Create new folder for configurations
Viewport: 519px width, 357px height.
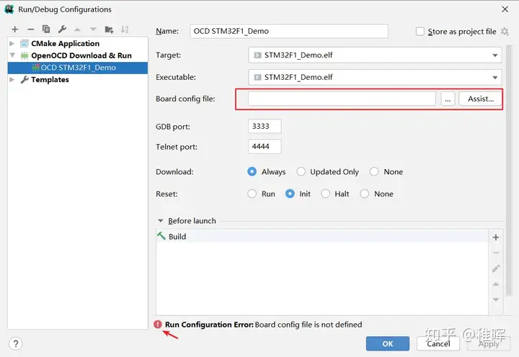109,30
